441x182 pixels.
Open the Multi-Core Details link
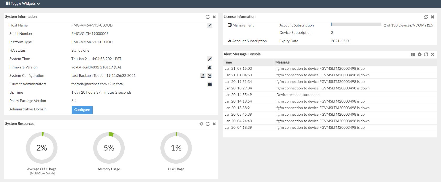tap(43, 173)
